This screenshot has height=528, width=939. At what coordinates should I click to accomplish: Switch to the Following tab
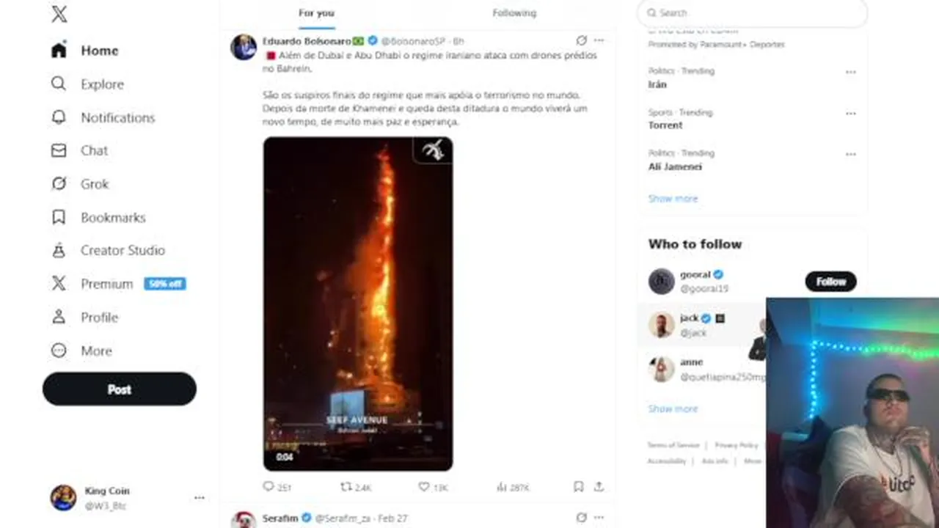point(514,13)
